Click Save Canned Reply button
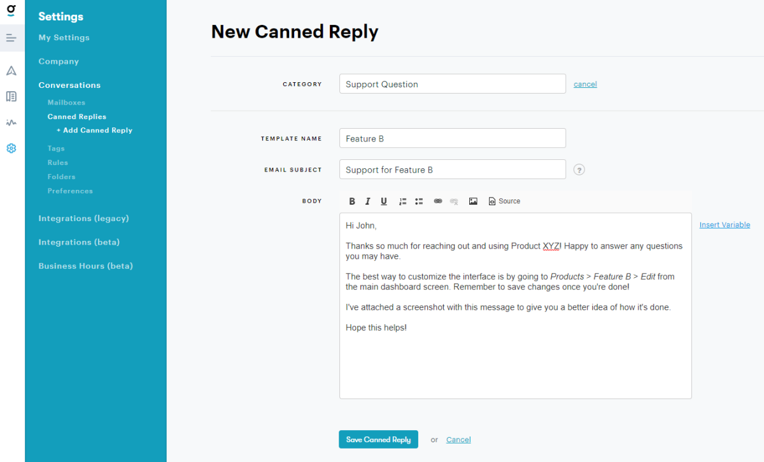The image size is (764, 462). click(378, 440)
